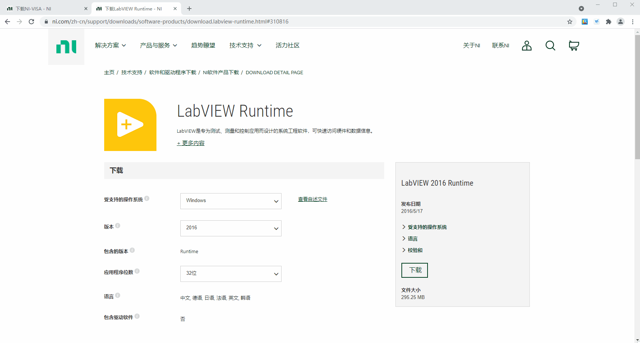The width and height of the screenshot is (640, 343).
Task: Click the blue image extension icon
Action: coord(585,22)
